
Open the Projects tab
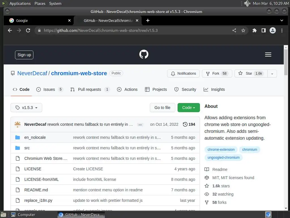pyautogui.click(x=156, y=89)
